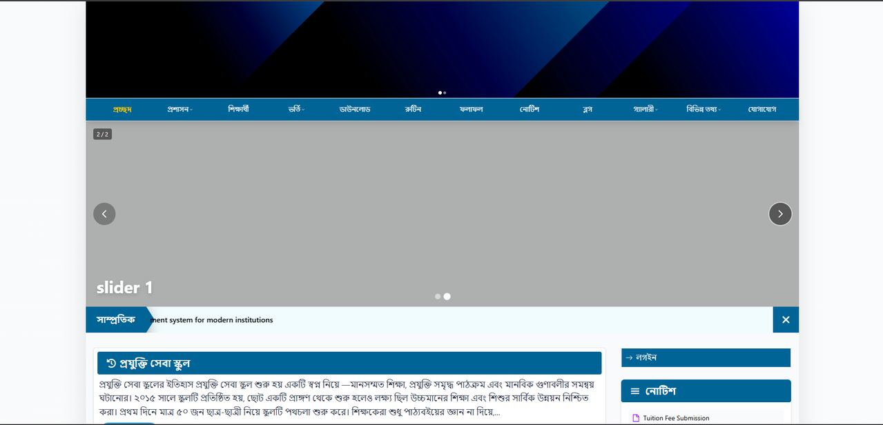The image size is (883, 425).
Task: Open the ব্লগ menu item
Action: click(x=588, y=109)
